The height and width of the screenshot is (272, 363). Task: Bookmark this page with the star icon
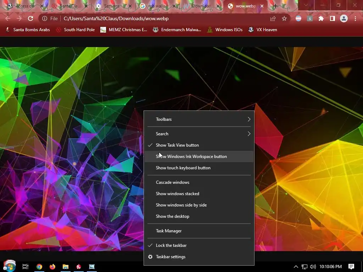[284, 18]
